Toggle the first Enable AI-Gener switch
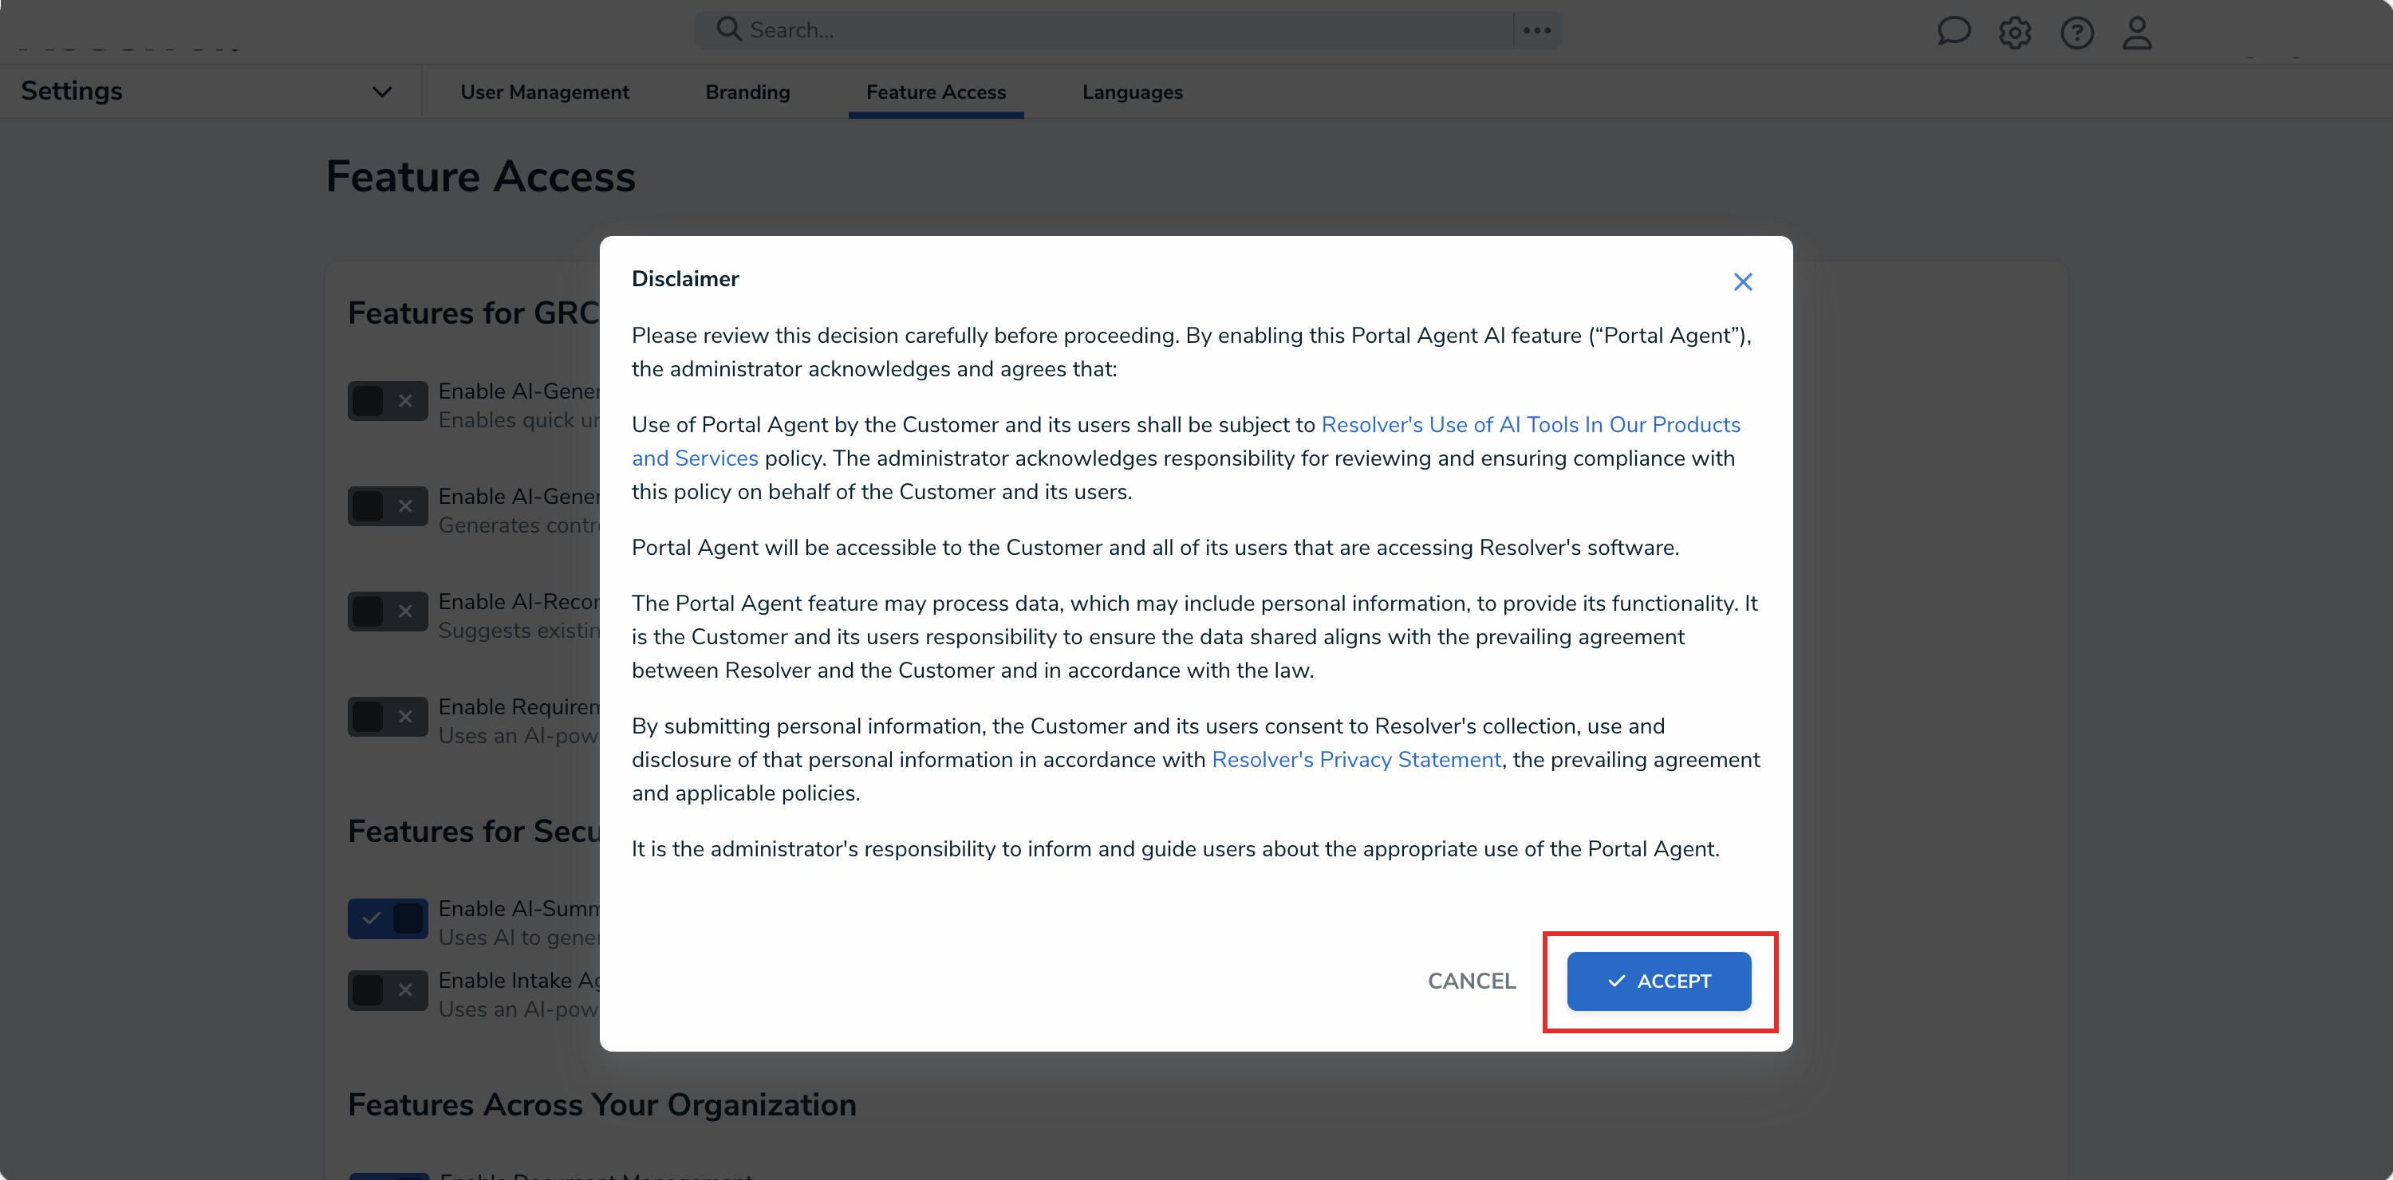The width and height of the screenshot is (2393, 1180). pyautogui.click(x=388, y=401)
